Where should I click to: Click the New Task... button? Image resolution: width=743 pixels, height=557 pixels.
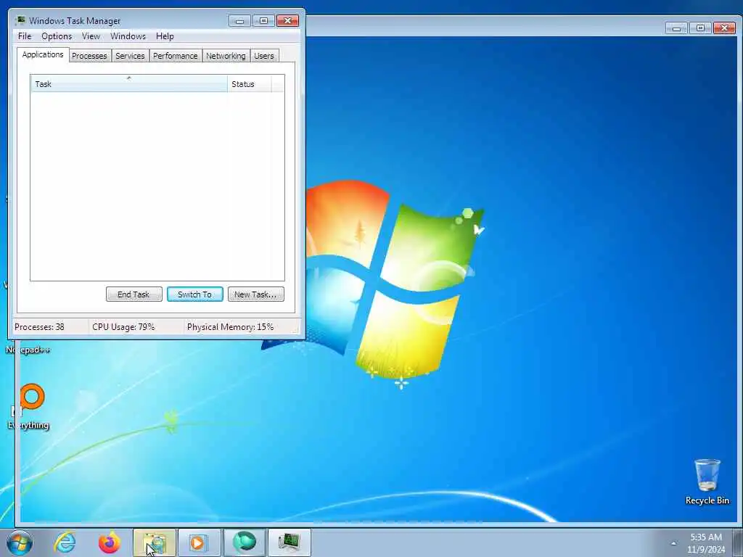pyautogui.click(x=255, y=294)
